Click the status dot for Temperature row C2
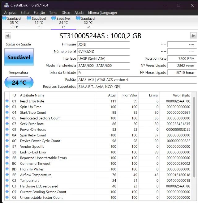 pyautogui.click(x=7, y=180)
